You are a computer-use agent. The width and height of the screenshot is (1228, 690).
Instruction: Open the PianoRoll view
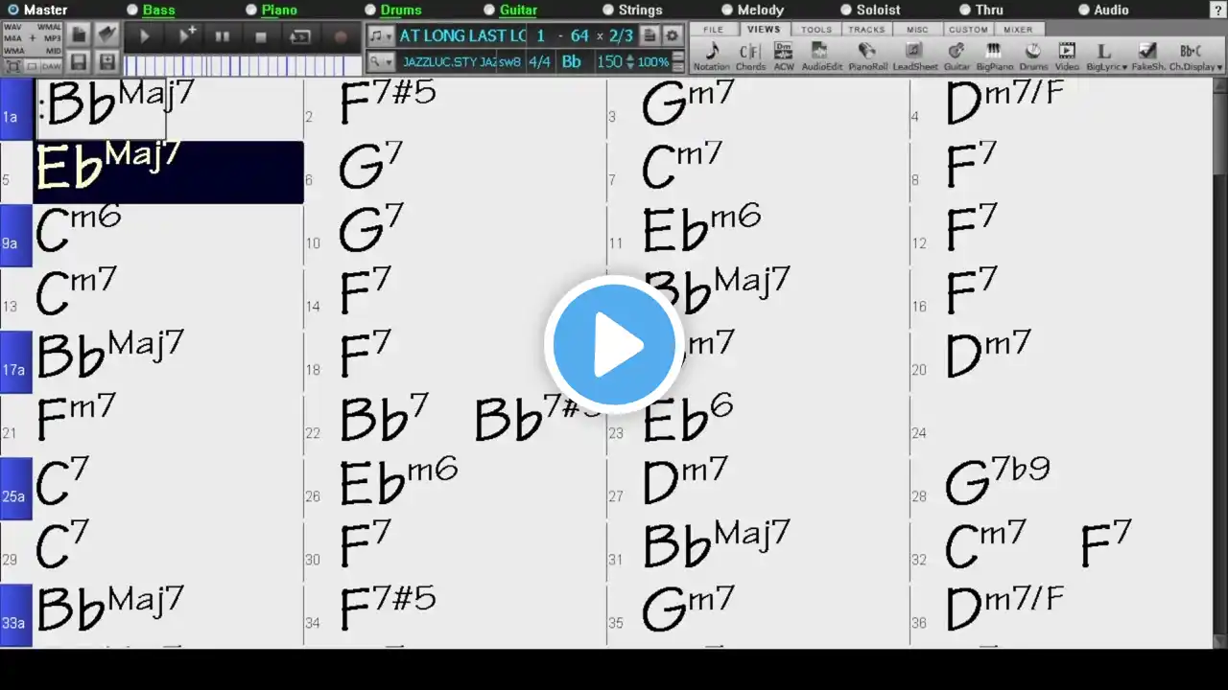867,57
